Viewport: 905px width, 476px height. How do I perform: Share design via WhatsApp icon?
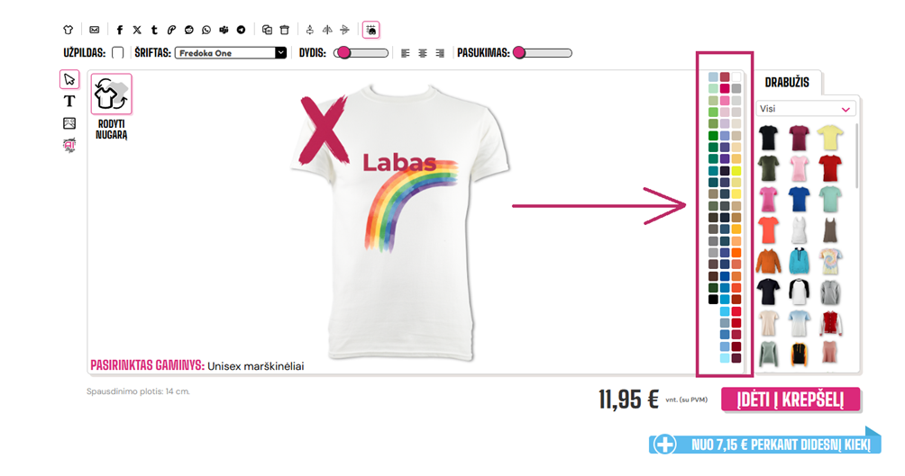tap(206, 30)
